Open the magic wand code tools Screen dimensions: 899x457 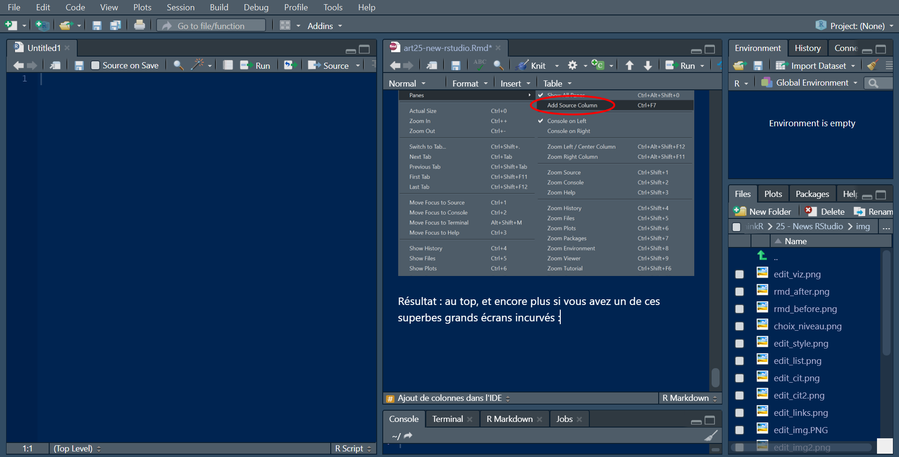click(x=198, y=65)
